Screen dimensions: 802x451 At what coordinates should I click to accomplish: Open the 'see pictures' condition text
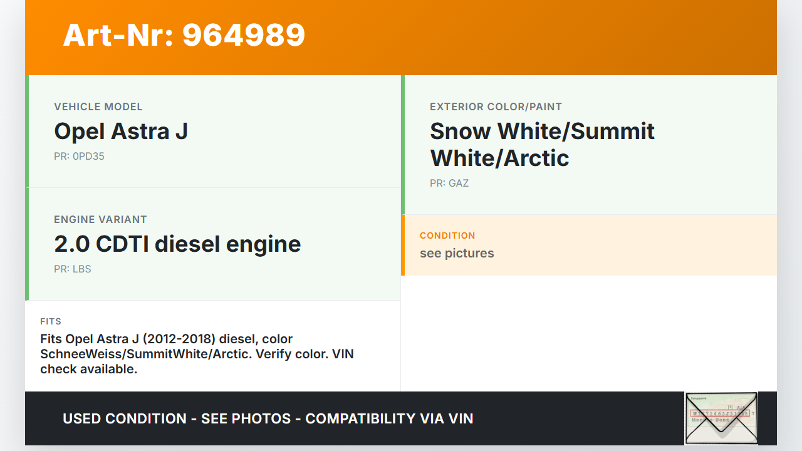point(457,254)
